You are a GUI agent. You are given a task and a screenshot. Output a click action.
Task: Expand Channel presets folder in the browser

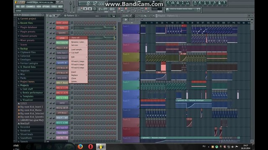(x=28, y=36)
